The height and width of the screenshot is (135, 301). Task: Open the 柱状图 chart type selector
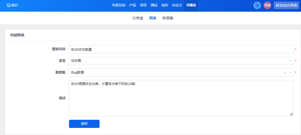coord(178,61)
